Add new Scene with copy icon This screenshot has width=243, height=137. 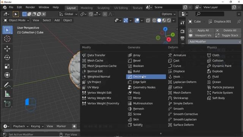coord(185,7)
